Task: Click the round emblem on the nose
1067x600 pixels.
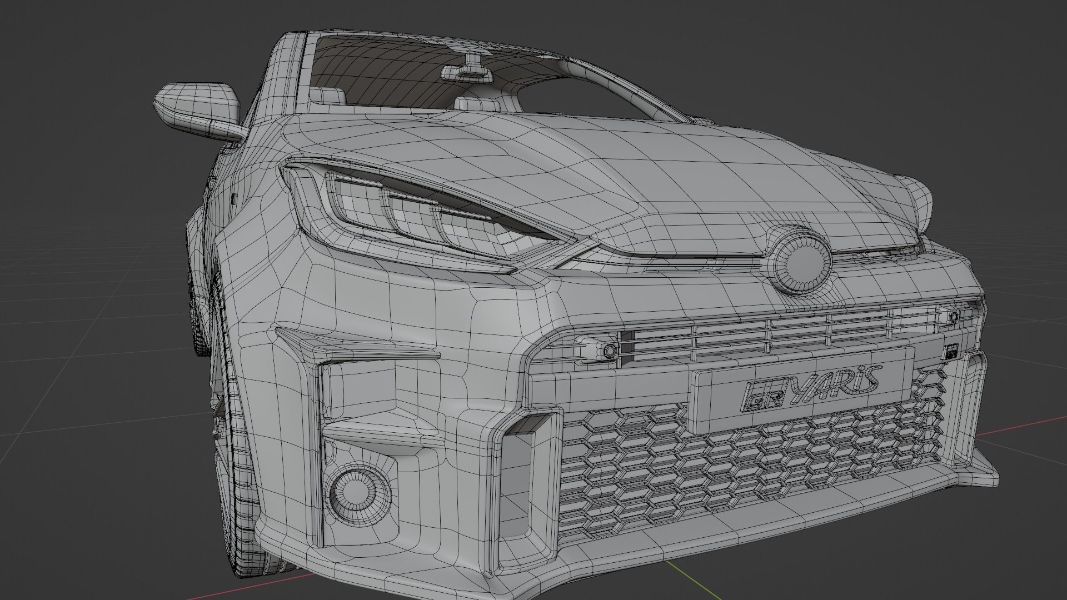Action: coord(802,264)
